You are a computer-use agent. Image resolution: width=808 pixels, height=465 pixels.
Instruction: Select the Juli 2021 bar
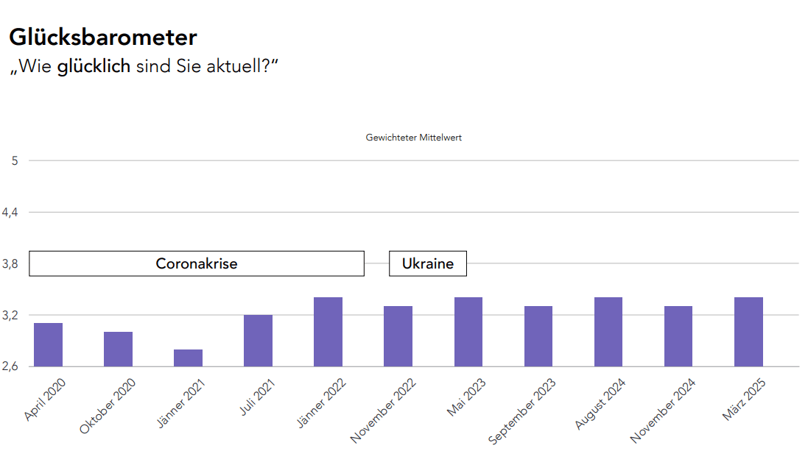tap(258, 341)
